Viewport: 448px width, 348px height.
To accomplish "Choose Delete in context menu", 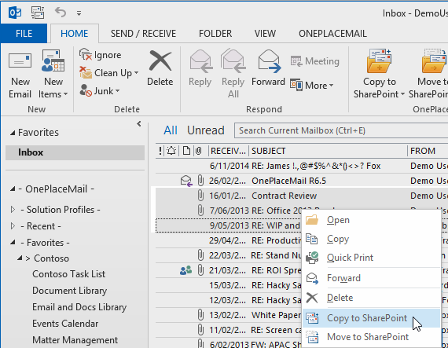I will pyautogui.click(x=372, y=298).
